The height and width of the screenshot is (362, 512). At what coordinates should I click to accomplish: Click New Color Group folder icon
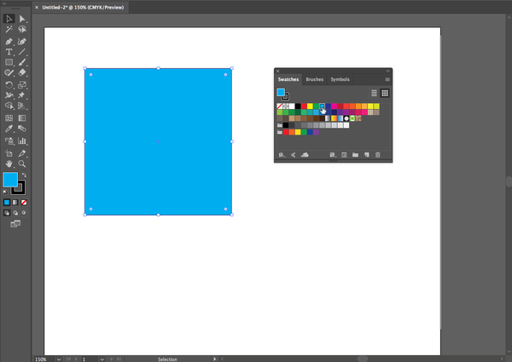(355, 155)
